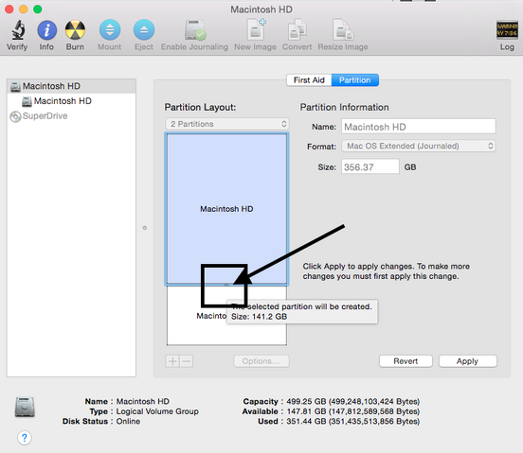Screen dimensions: 523x453
Task: Open the 2 Partitions layout dropdown
Action: [227, 124]
